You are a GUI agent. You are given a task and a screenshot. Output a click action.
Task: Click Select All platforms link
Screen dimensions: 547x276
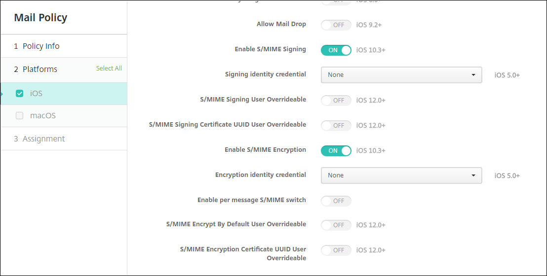[x=109, y=69]
